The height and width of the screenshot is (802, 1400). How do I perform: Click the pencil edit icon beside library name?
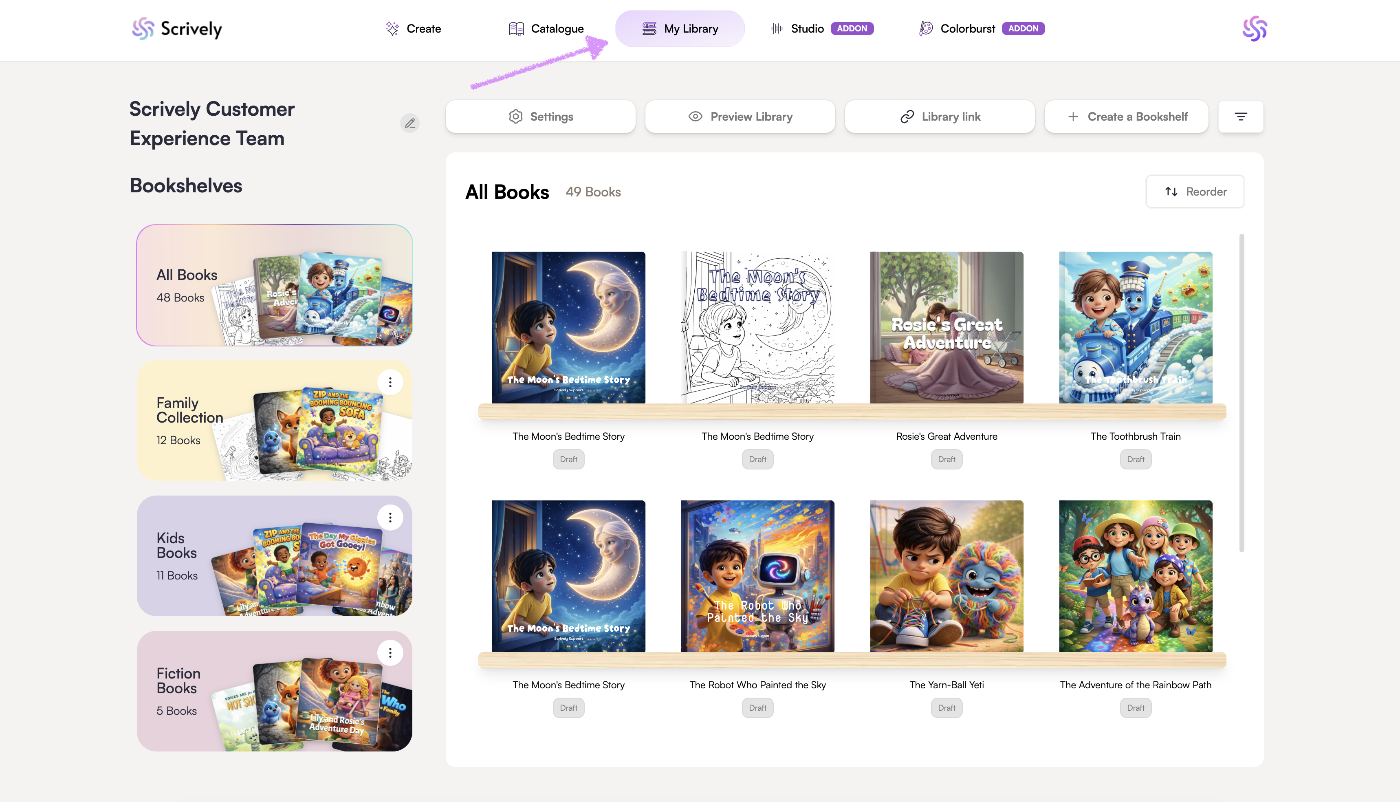409,123
